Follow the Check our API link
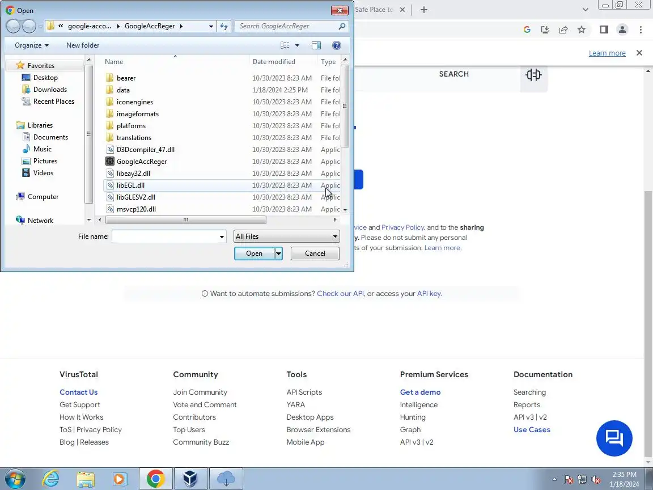The height and width of the screenshot is (490, 653). point(340,293)
